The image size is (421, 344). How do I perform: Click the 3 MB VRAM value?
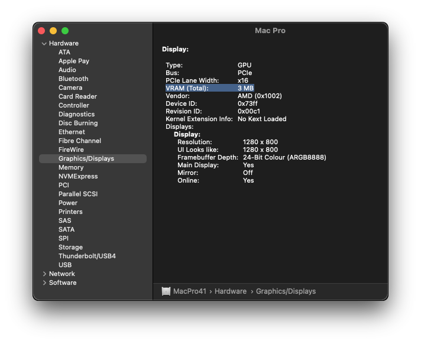coord(245,88)
